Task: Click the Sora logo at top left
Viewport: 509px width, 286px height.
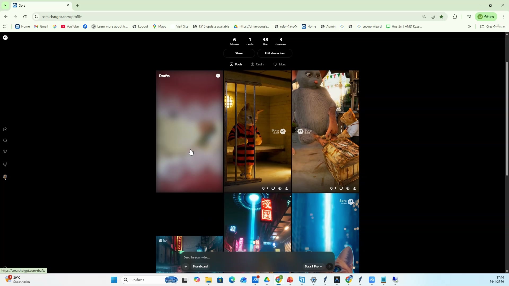Action: (5, 38)
